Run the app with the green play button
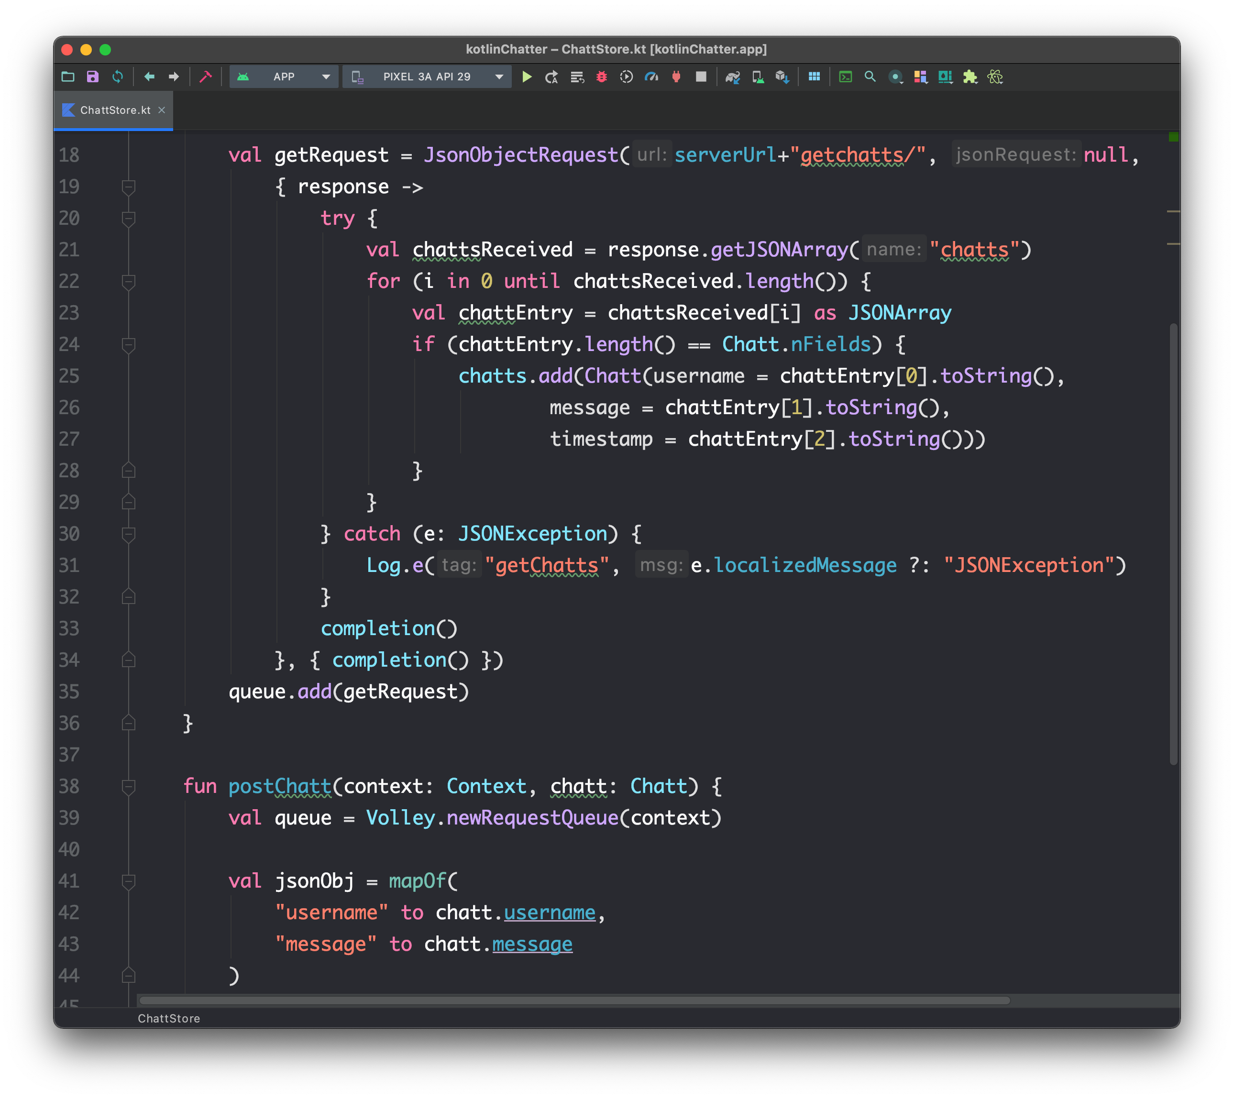Image resolution: width=1234 pixels, height=1099 pixels. coord(527,77)
